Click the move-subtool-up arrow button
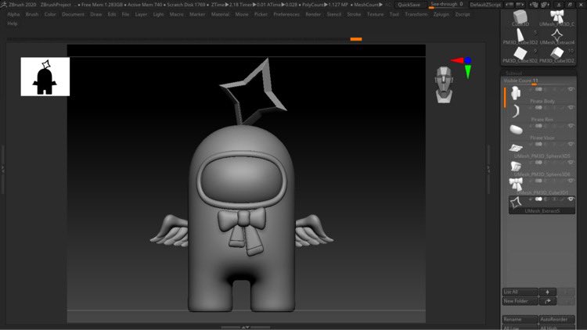This screenshot has height=330, width=587. pyautogui.click(x=547, y=292)
